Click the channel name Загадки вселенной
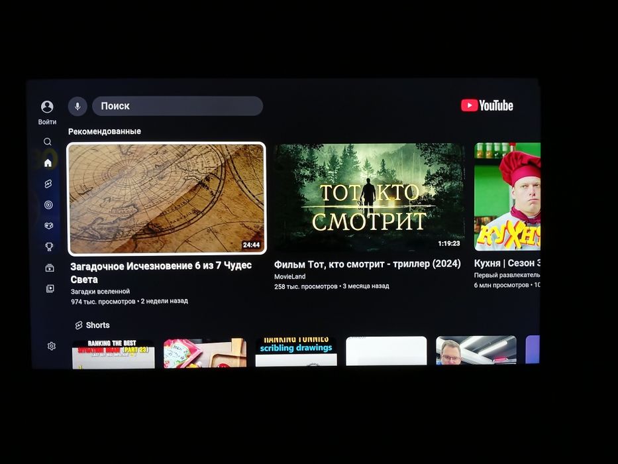Screen dimensions: 618x464 100,292
